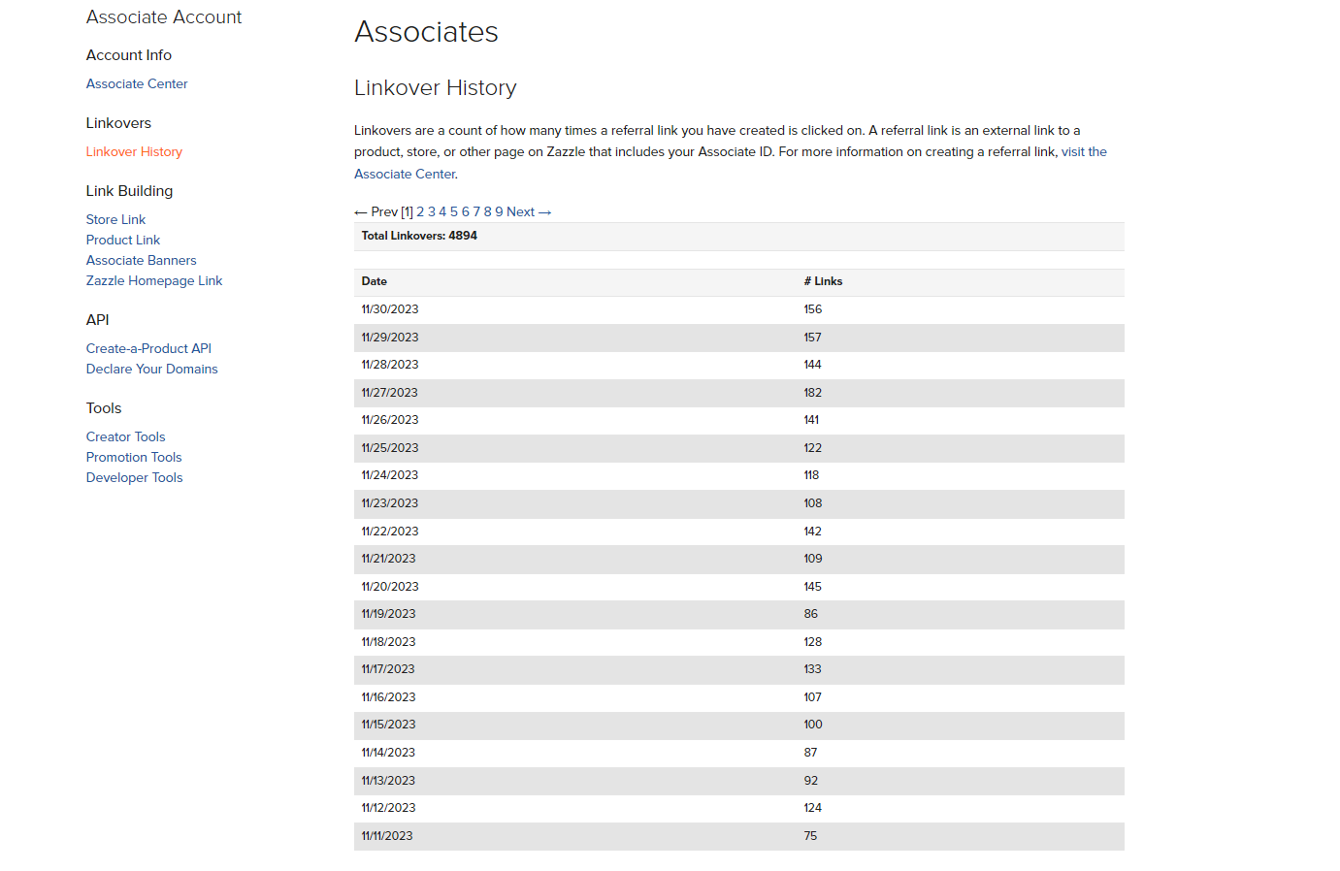Open the Product Link page
Screen dimensions: 1340x871
point(123,241)
